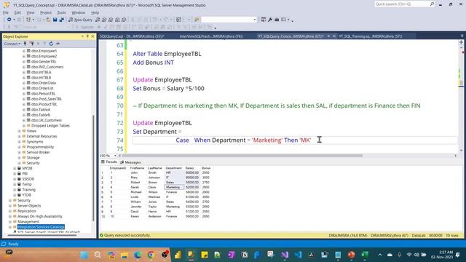Image resolution: width=466 pixels, height=262 pixels.
Task: Open the Tools menu
Action: tap(61, 12)
